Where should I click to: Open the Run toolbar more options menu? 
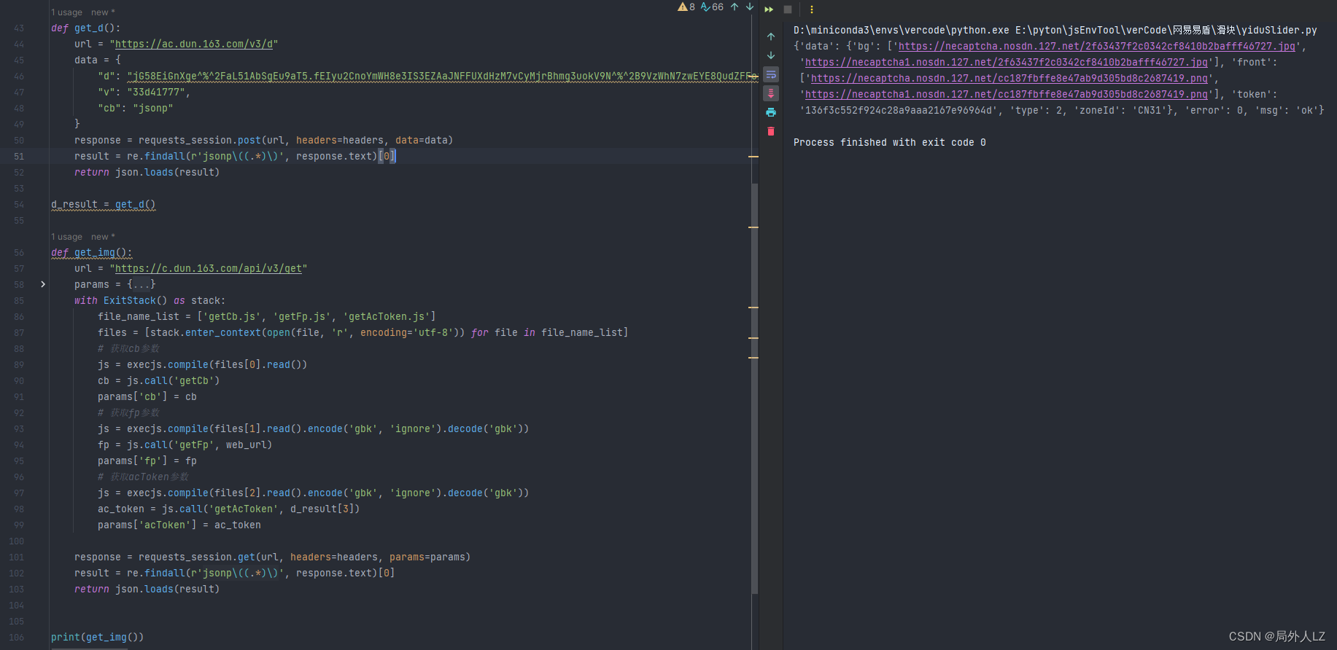812,9
